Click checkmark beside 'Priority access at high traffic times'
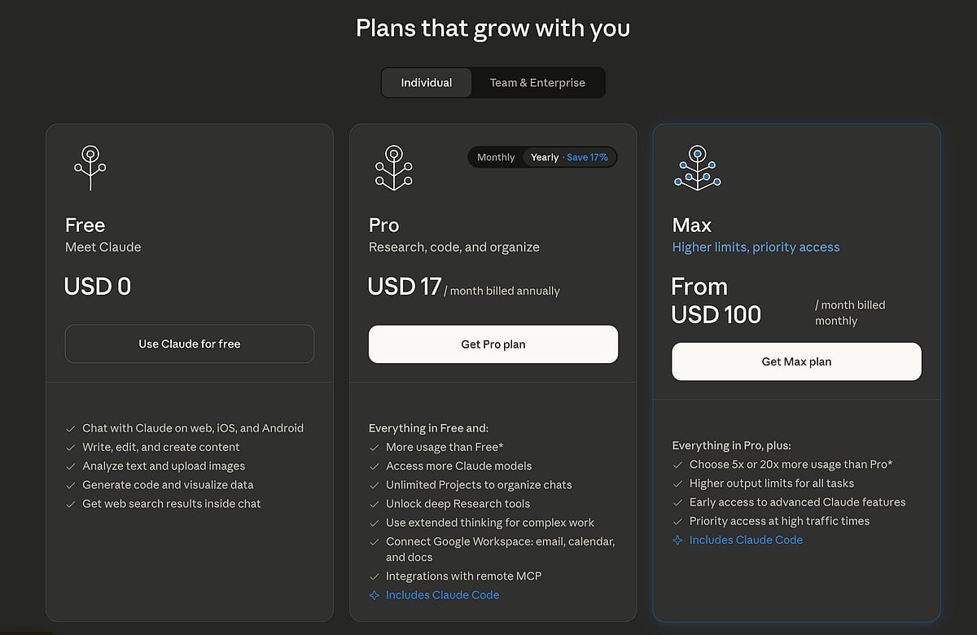Image resolution: width=977 pixels, height=635 pixels. [x=678, y=521]
